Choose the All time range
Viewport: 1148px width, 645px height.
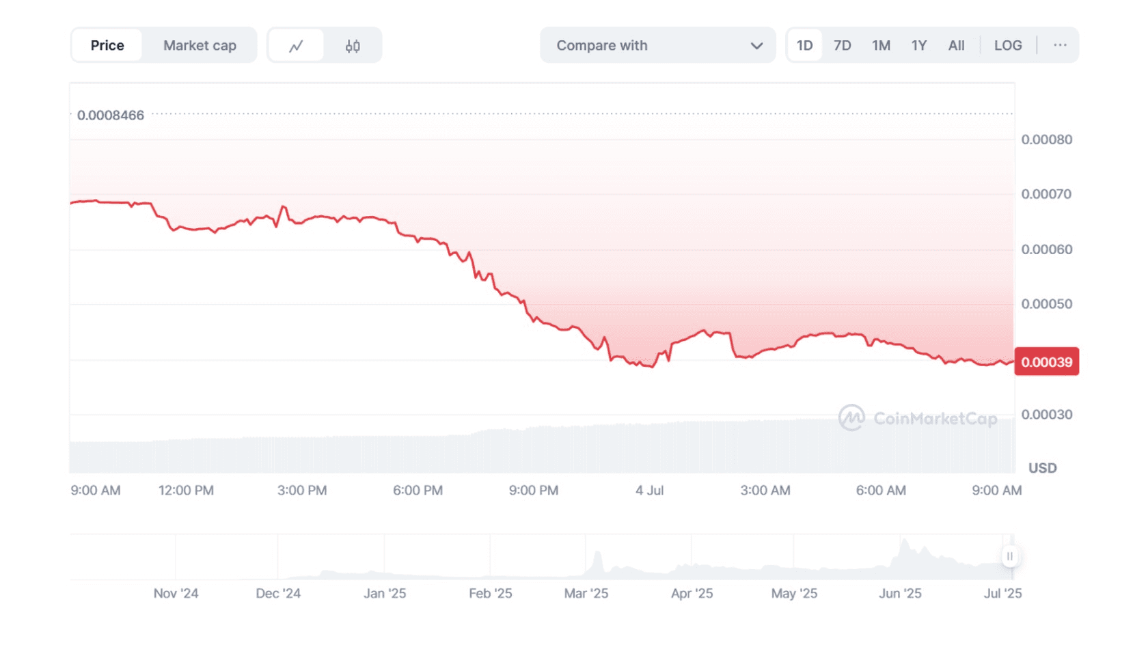pyautogui.click(x=956, y=46)
